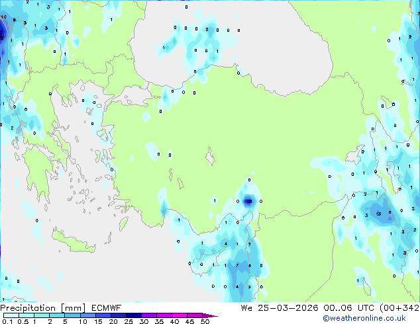Click the 'ECMWF' model label
The image size is (420, 324).
tap(107, 308)
